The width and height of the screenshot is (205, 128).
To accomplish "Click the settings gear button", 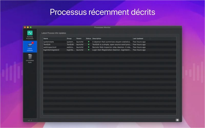I will (177, 120).
